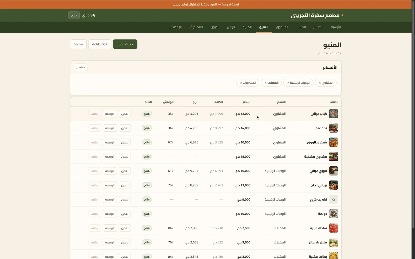This screenshot has height=259, width=415.
Task: Click the قوزي عراقي item thumbnail
Action: [334, 171]
